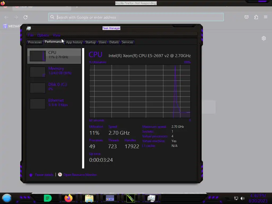Click the processes count 49
The image size is (272, 204).
pos(92,146)
